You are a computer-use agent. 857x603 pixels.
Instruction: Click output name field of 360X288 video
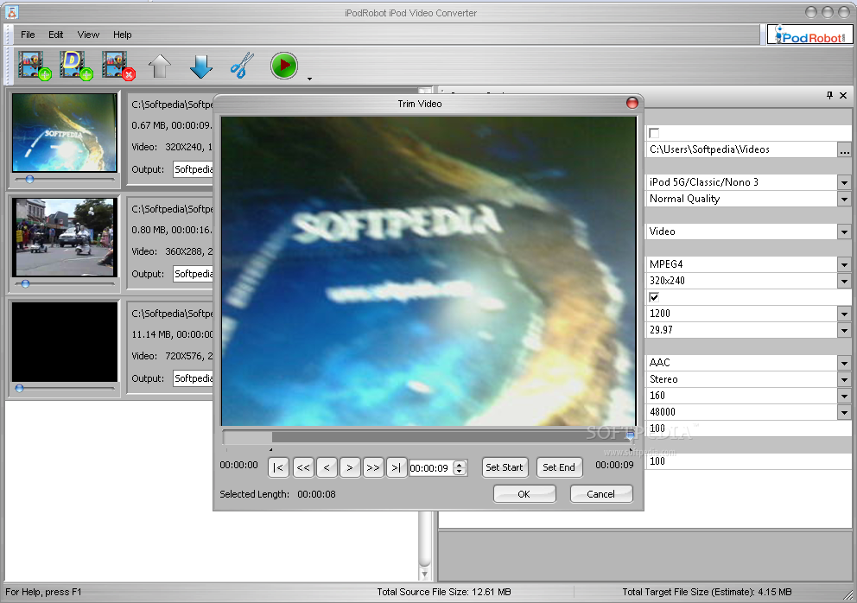(x=194, y=274)
